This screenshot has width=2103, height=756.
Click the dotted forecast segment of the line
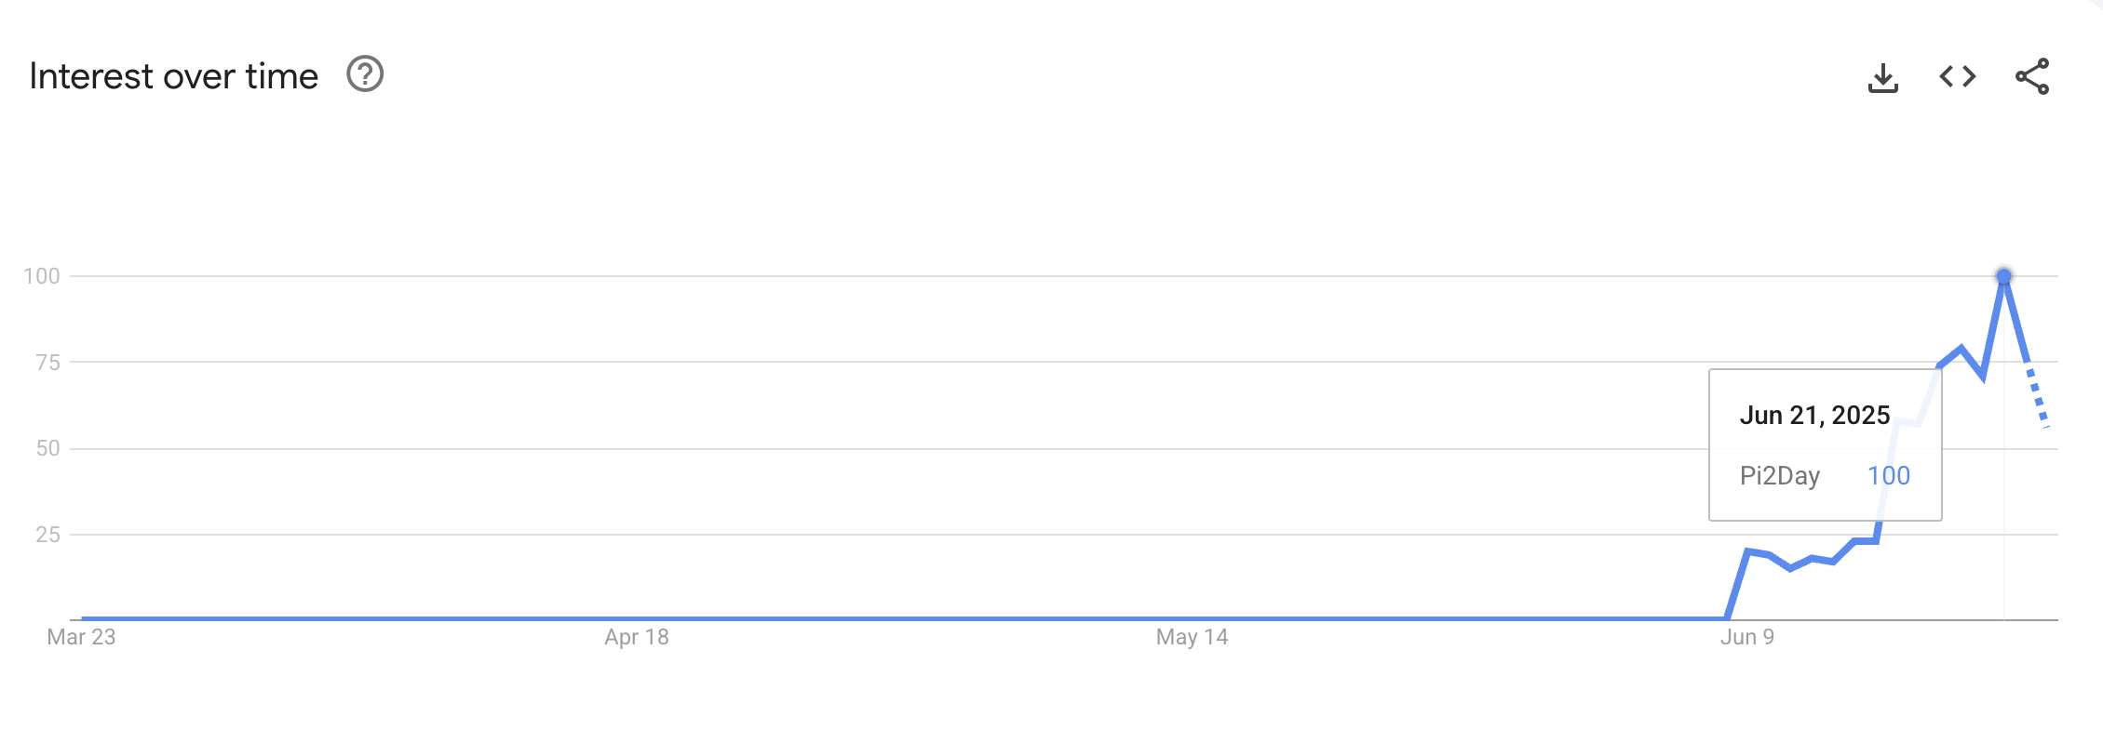(2038, 397)
